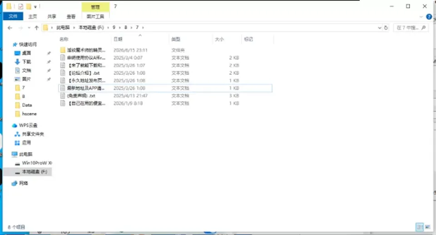The width and height of the screenshot is (436, 235).
Task: Open the 共享 Share ribbon tab
Action: pos(52,17)
